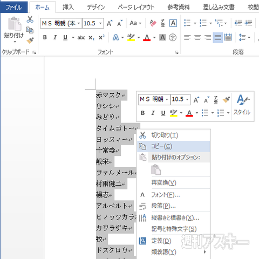Align text right in the paragraph group
Image resolution: width=259 pixels, height=259 pixels.
(208, 38)
